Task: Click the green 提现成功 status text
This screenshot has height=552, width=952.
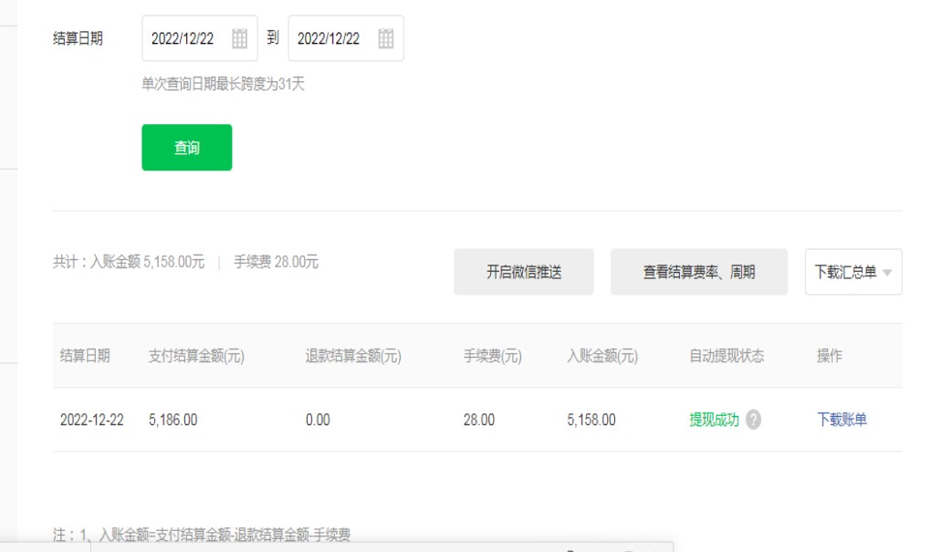Action: 714,420
